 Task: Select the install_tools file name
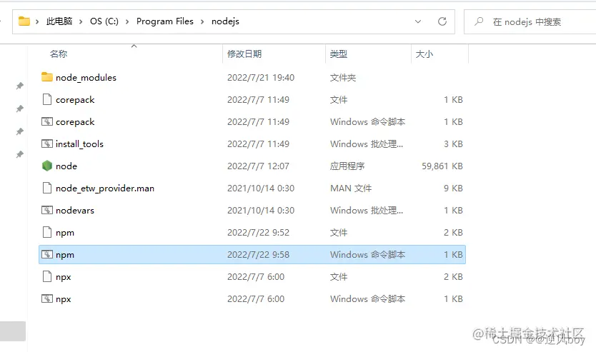click(79, 144)
